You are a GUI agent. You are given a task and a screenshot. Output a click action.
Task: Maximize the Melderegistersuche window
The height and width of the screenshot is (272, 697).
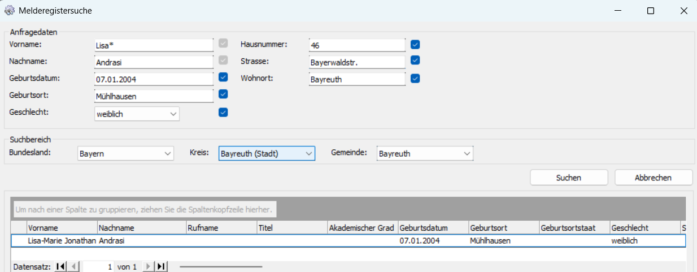click(x=650, y=11)
